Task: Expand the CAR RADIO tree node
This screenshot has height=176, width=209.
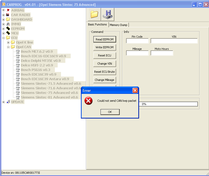Action: pos(4,15)
